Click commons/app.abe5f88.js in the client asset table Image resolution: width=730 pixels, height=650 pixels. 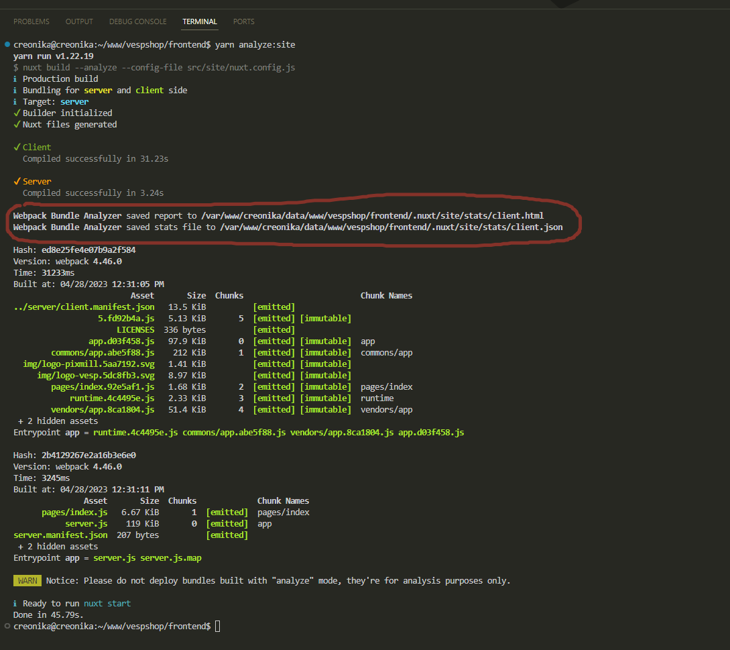103,353
